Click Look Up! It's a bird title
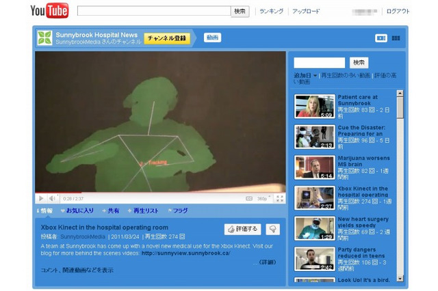The height and width of the screenshot is (291, 438). click(363, 280)
